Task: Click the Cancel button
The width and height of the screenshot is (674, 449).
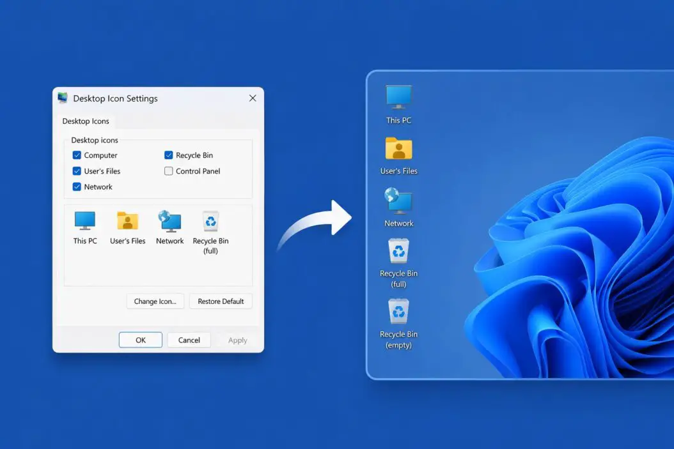Action: click(x=189, y=340)
